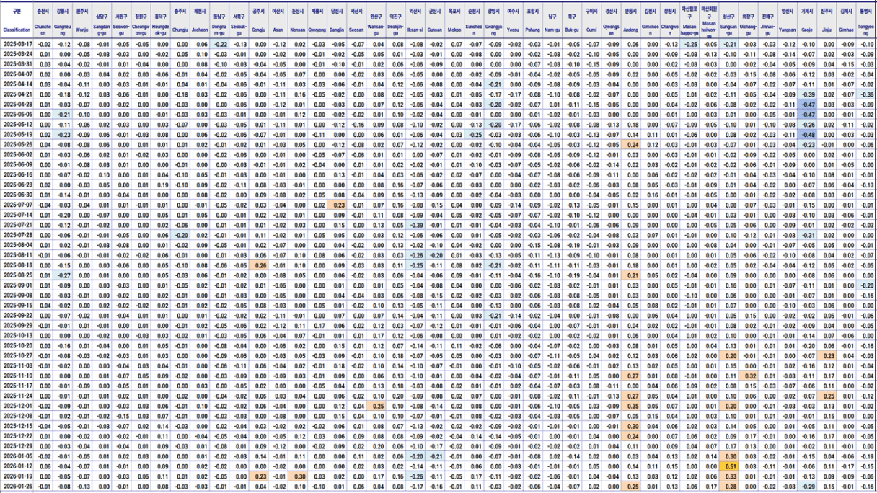Click the 0.24 Andong value on 2025-05-26
877x493 pixels.
pyautogui.click(x=632, y=145)
